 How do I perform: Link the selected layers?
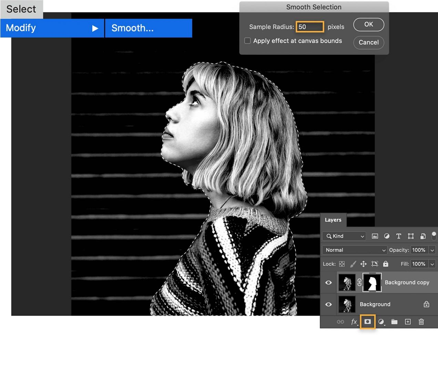click(x=340, y=322)
